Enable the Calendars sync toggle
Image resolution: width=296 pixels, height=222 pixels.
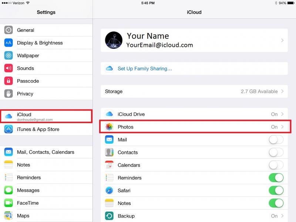[276, 165]
